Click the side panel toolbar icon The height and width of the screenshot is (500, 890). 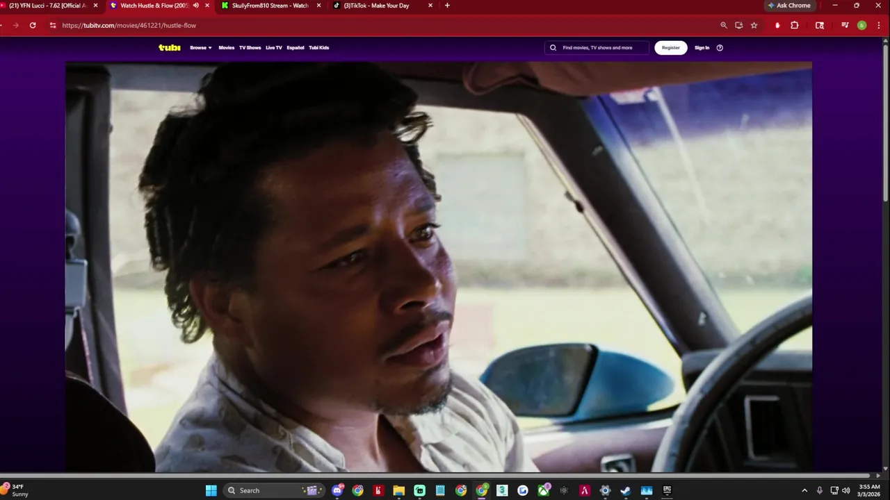point(820,25)
